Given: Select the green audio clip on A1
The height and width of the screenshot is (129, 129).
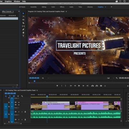Looking at the screenshot, I should click(76, 114).
